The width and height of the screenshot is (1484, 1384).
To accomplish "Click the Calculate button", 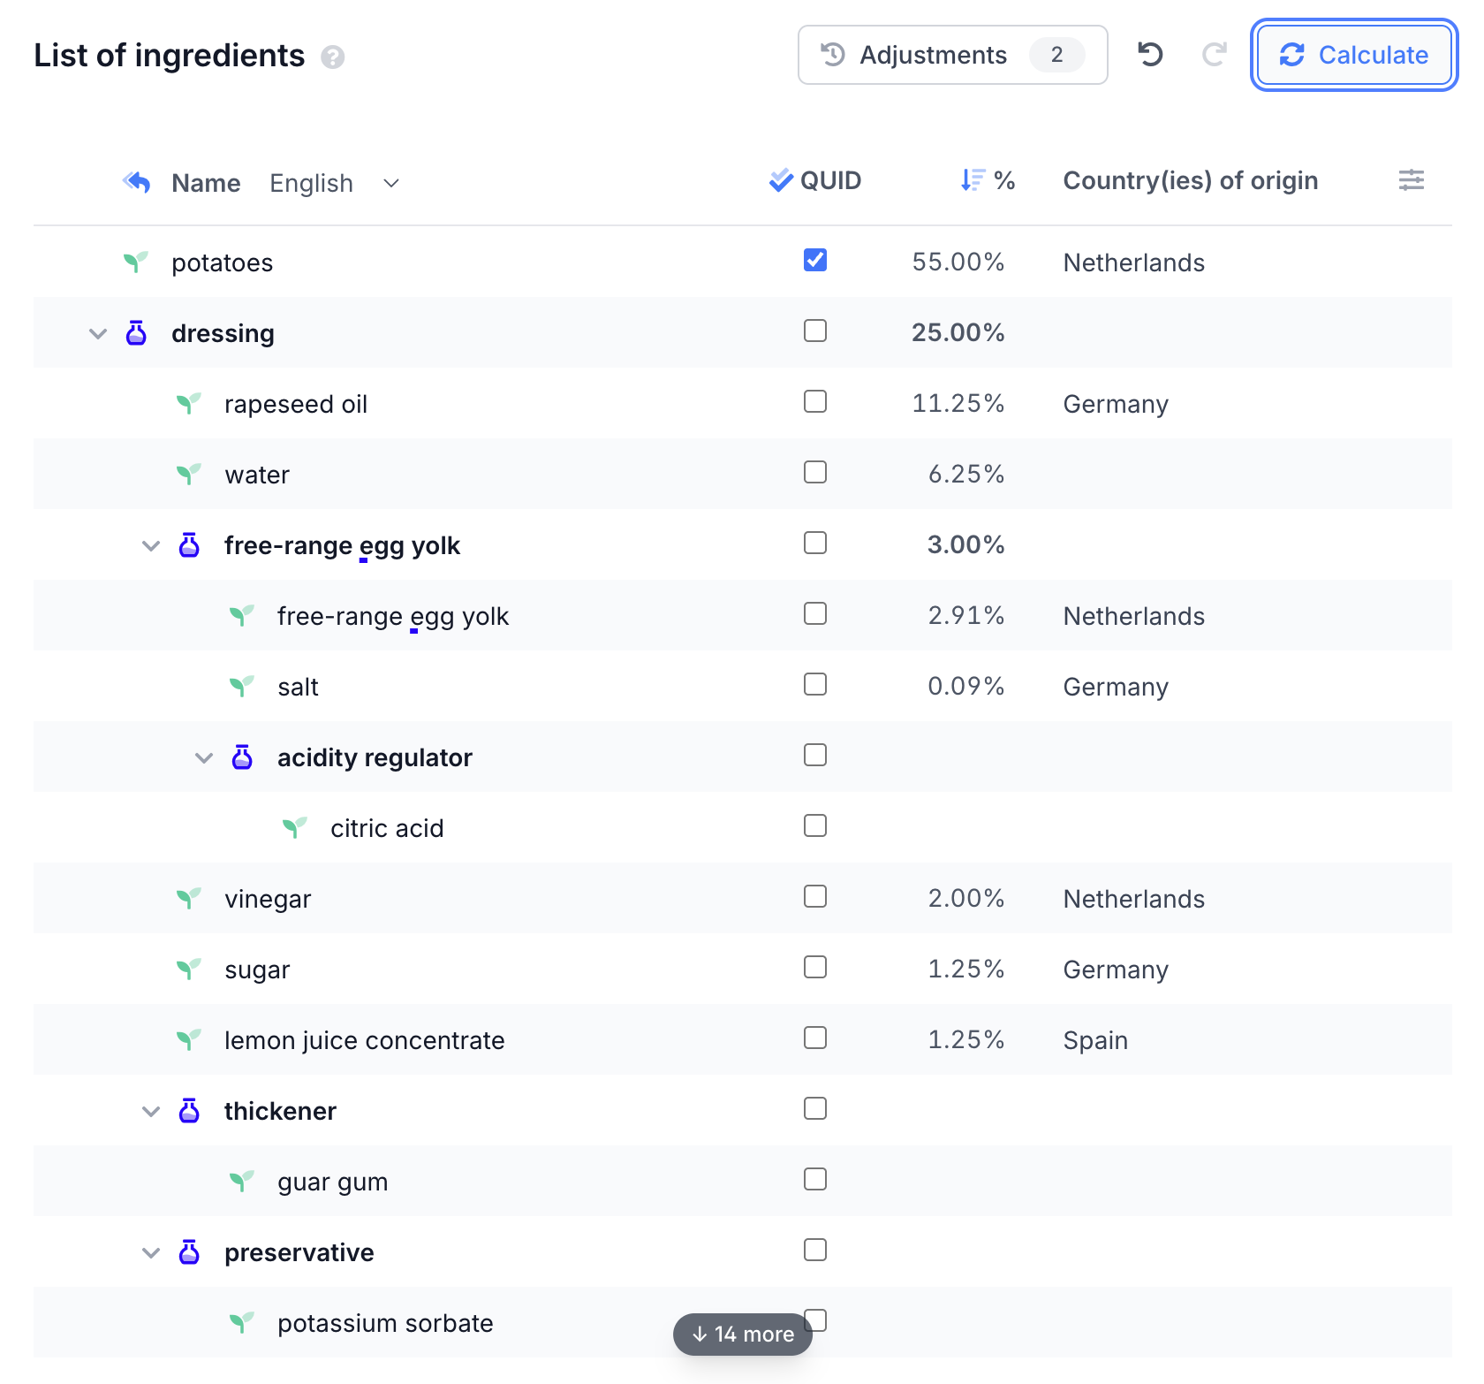I will pos(1353,55).
